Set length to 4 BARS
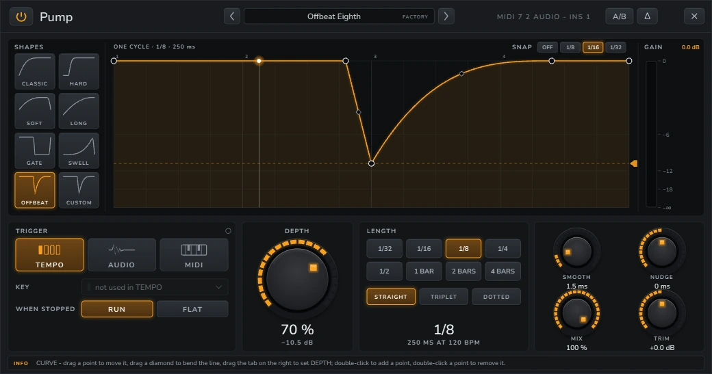This screenshot has height=374, width=712. pyautogui.click(x=503, y=271)
